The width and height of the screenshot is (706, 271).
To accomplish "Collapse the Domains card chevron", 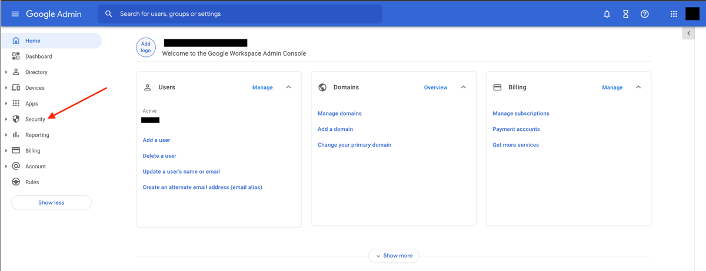I will click(x=463, y=87).
